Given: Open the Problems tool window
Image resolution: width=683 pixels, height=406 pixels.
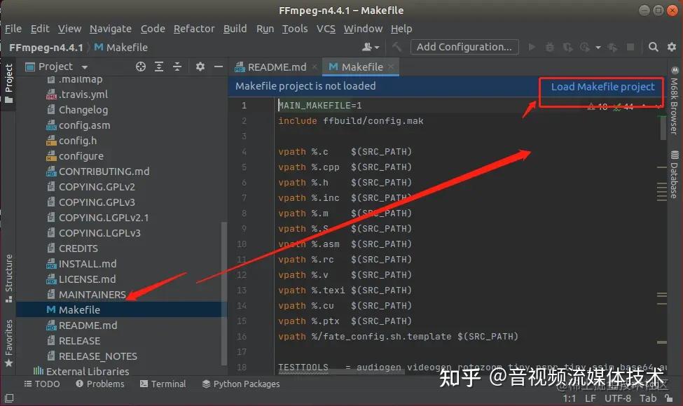Looking at the screenshot, I should coord(99,384).
